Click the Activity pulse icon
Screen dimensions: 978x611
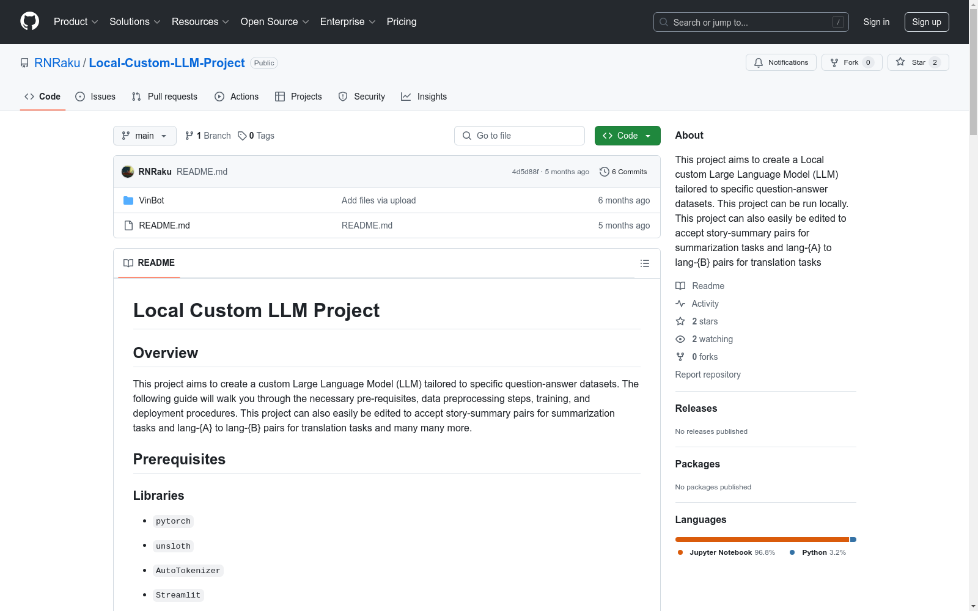point(680,304)
